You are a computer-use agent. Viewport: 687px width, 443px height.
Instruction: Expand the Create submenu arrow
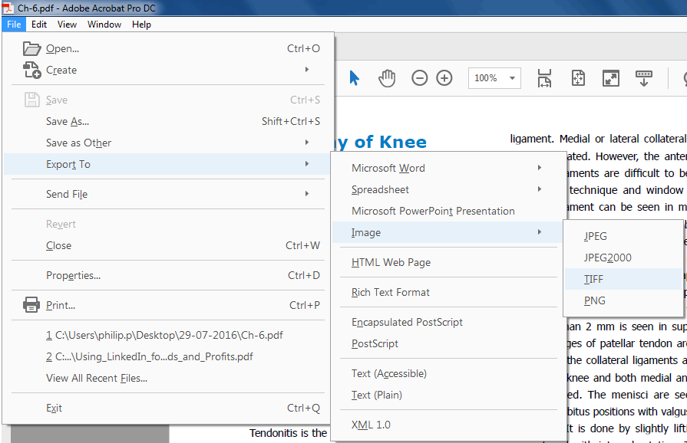click(307, 70)
